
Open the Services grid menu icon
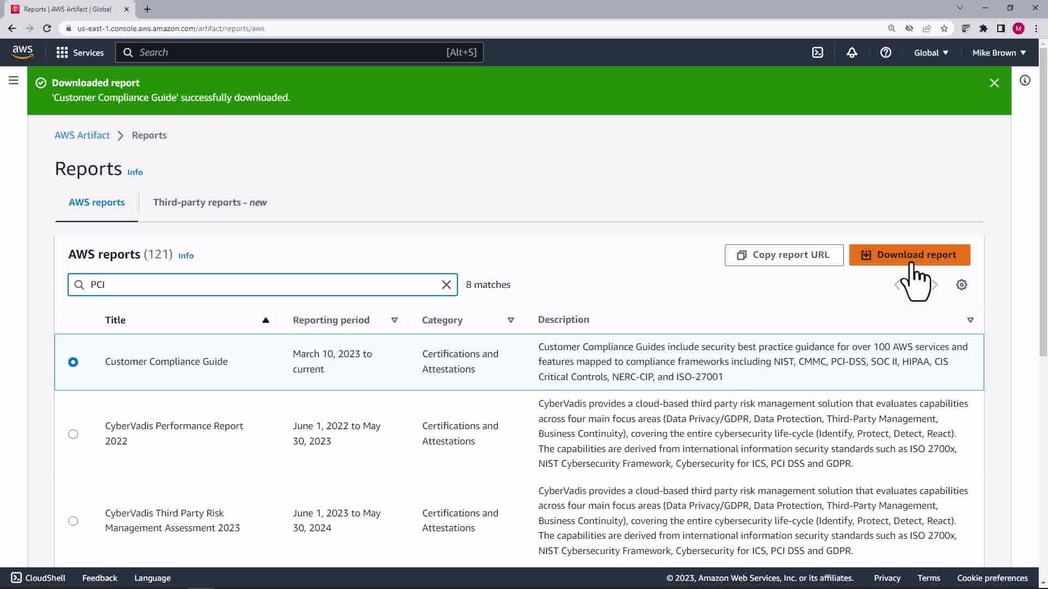[62, 52]
